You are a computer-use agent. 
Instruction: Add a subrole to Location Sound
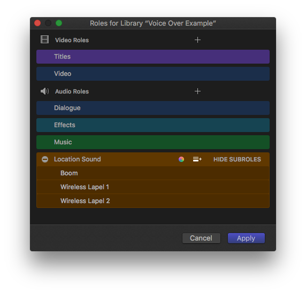(197, 159)
